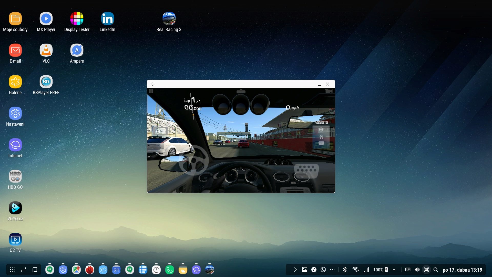492x277 pixels.
Task: Open the Settings gear in the taskbar
Action: tap(63, 270)
